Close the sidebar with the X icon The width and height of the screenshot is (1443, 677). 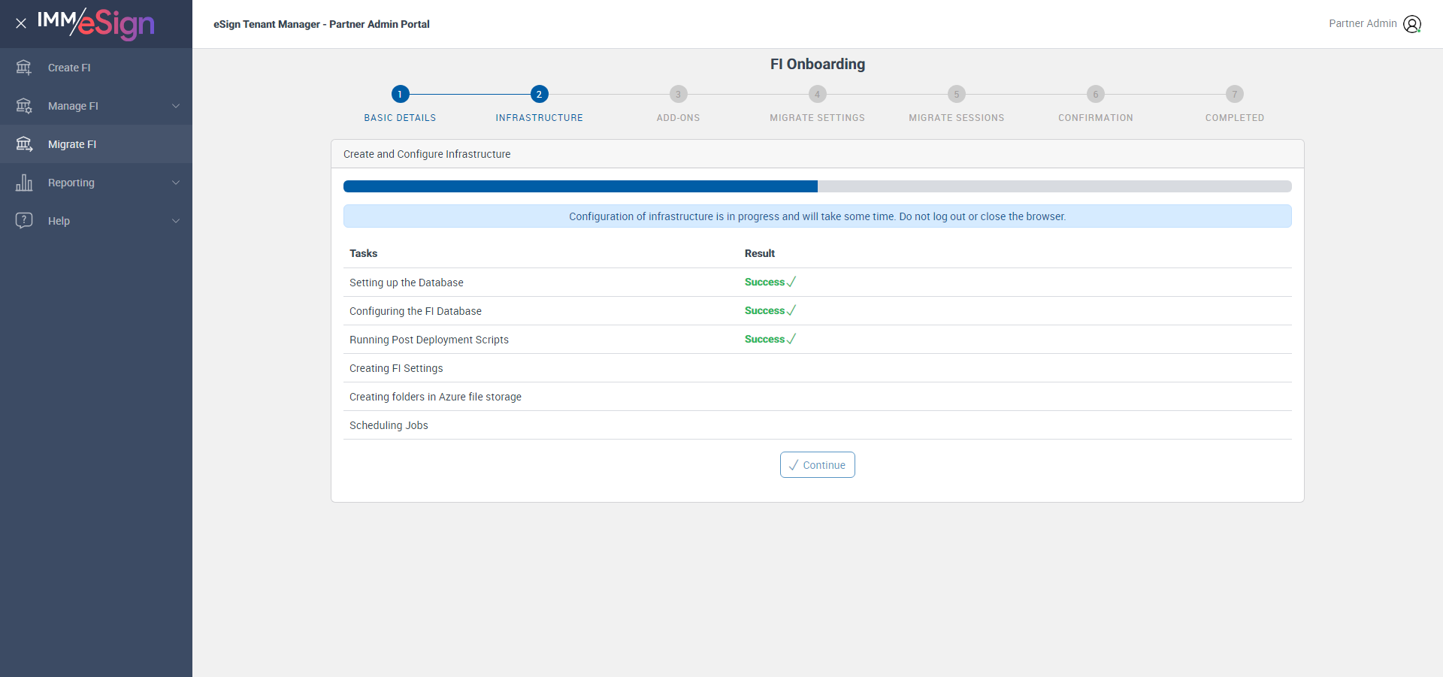click(x=21, y=23)
